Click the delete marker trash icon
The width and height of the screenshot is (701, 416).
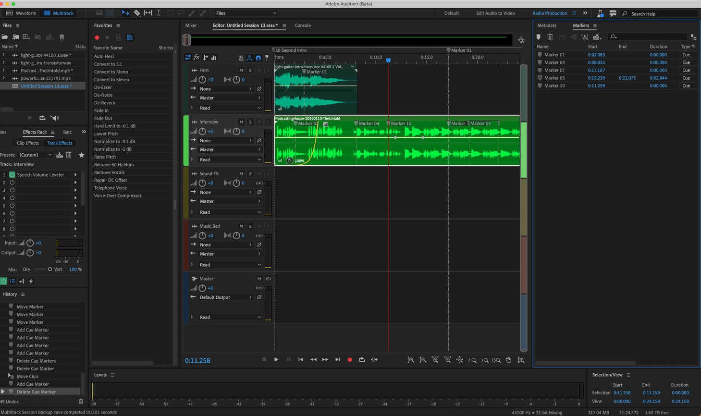point(550,37)
